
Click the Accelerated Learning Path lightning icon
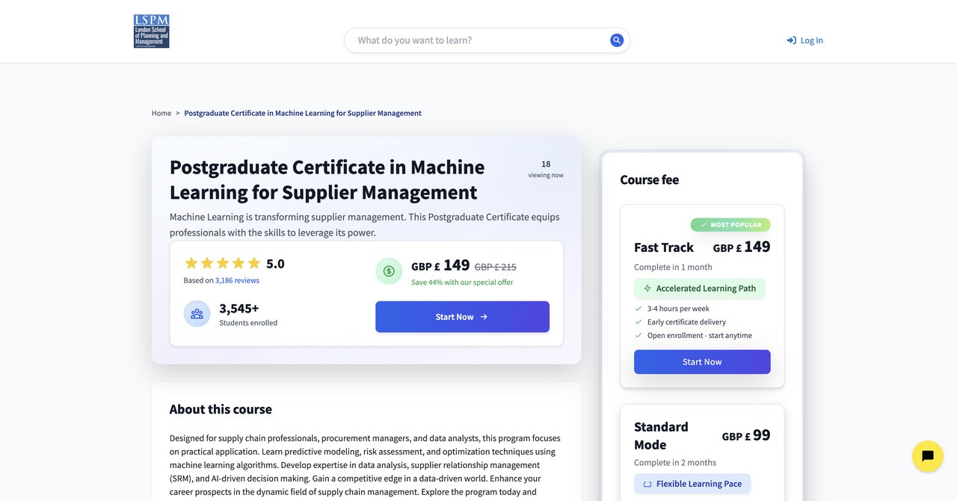click(647, 289)
